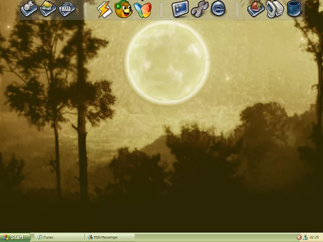Open MSN Messenger butterfly icon in dock

pos(143,9)
